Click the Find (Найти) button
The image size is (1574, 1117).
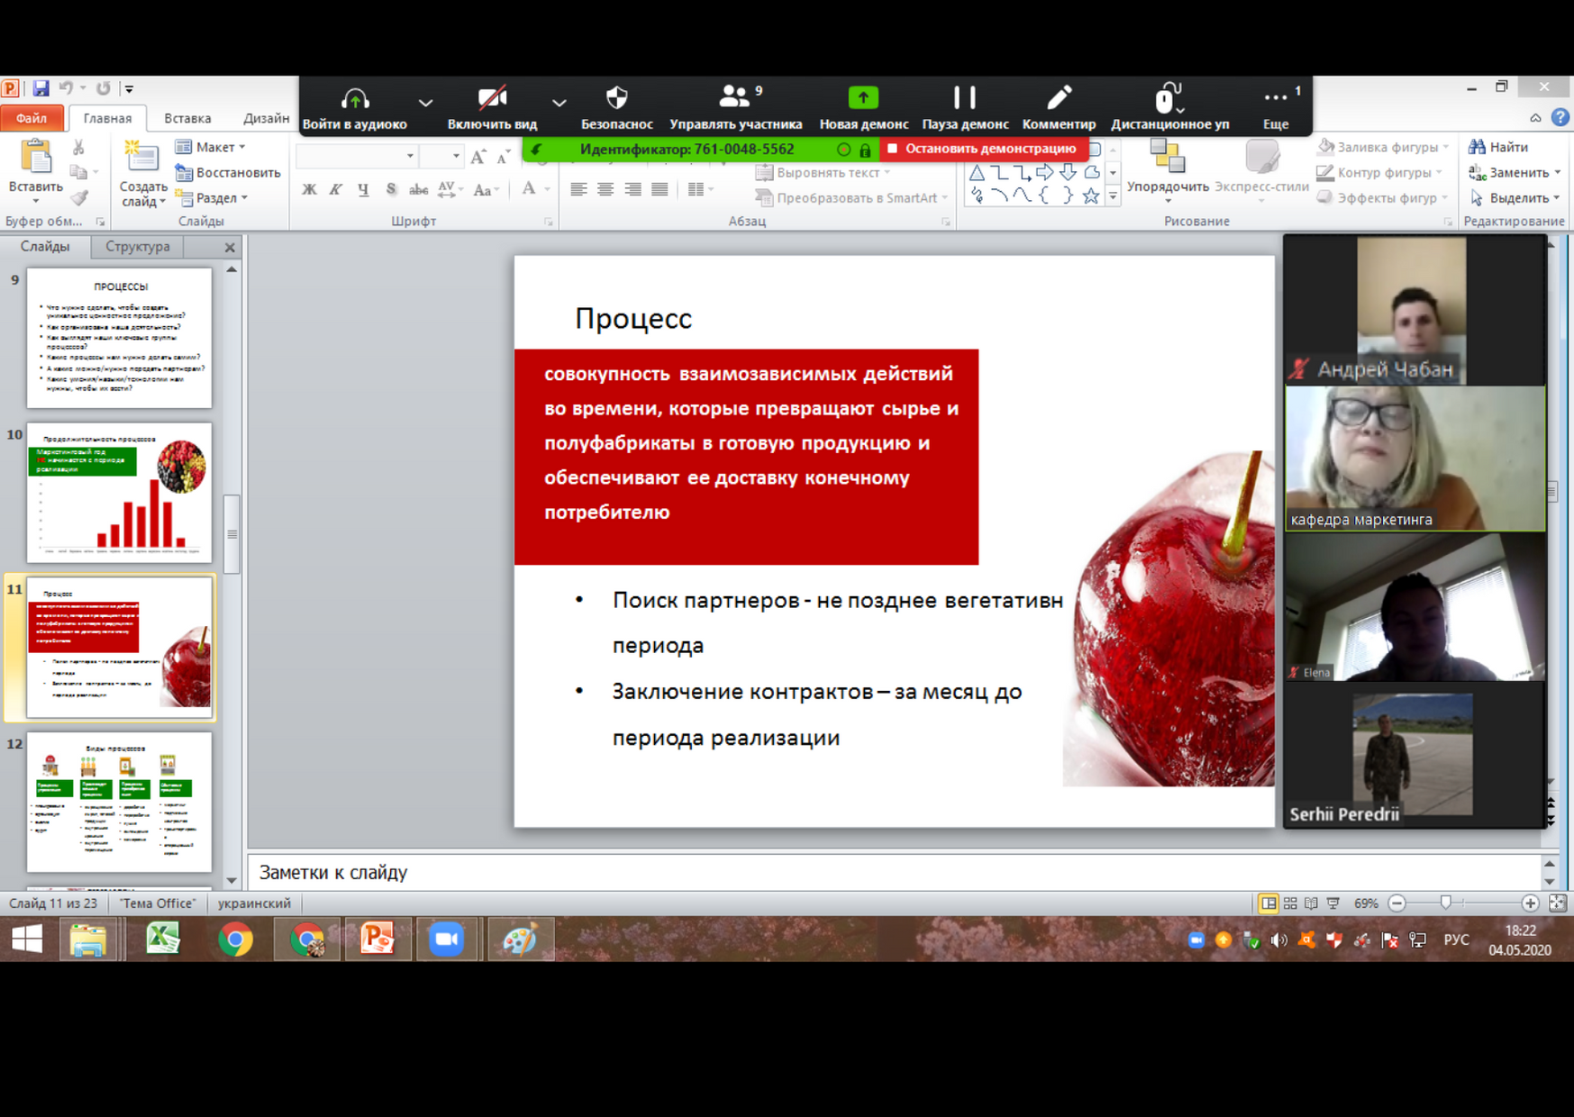1500,147
